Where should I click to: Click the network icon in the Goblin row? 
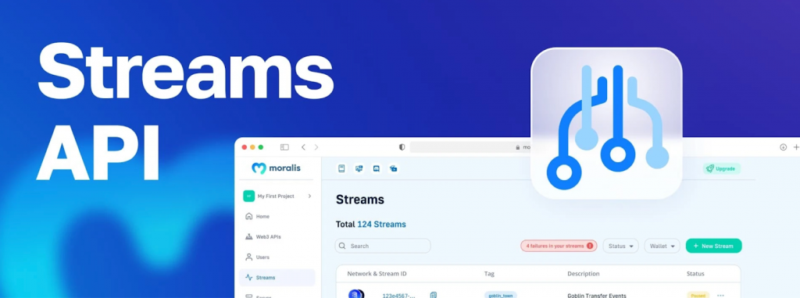point(355,294)
